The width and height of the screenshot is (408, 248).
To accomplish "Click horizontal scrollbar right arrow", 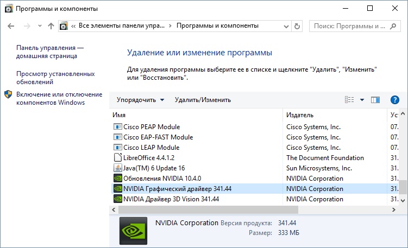I will [x=394, y=209].
